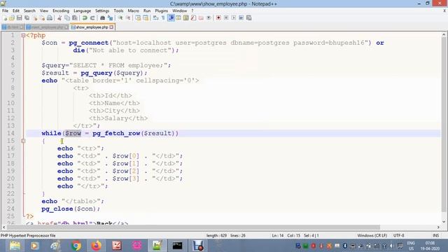Toggle INS insert mode in status bar

(435, 236)
